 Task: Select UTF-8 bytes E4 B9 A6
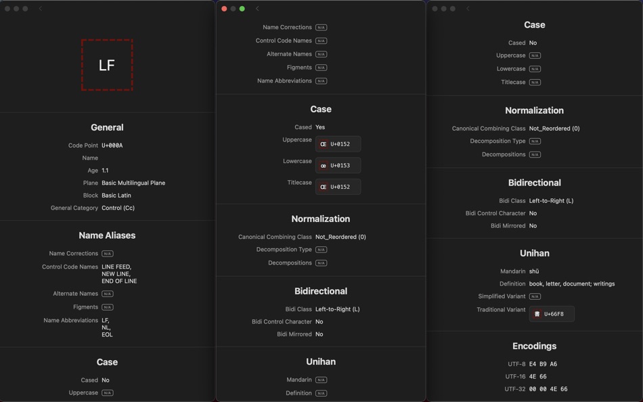click(543, 364)
